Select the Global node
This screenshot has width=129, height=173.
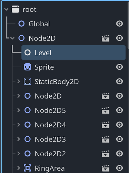tap(39, 24)
